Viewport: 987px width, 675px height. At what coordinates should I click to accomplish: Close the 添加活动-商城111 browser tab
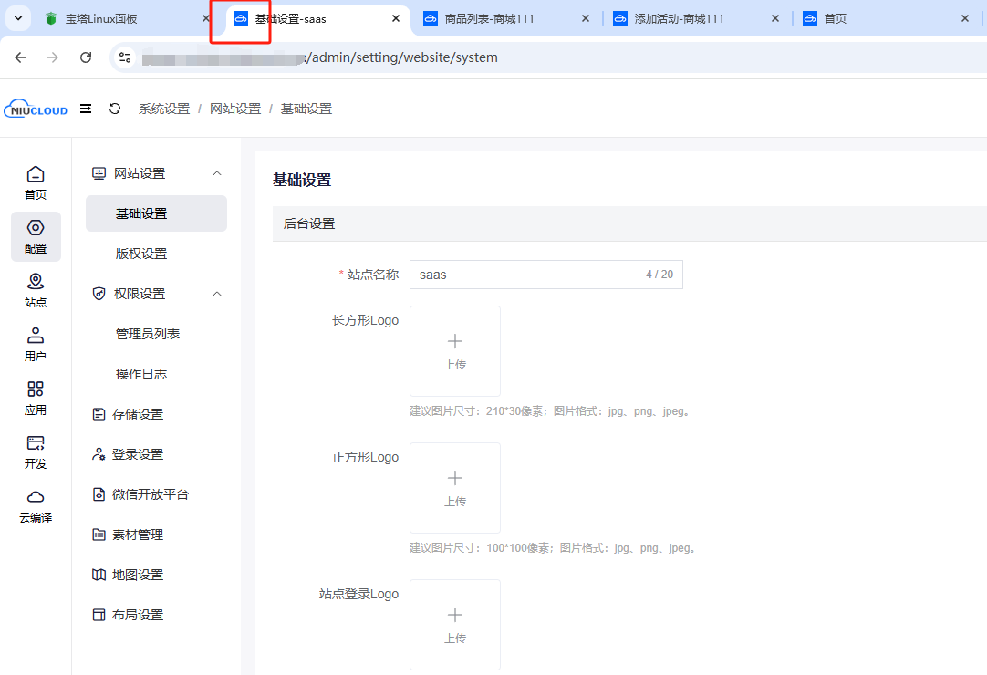(x=775, y=18)
